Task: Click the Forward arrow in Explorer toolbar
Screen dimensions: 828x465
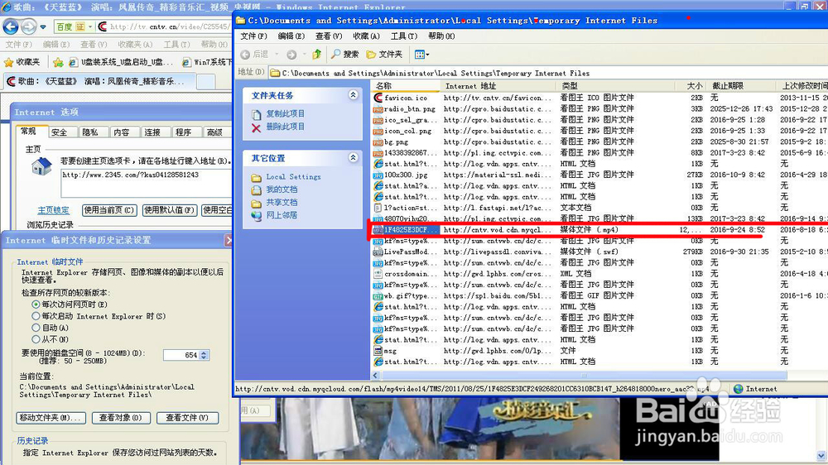Action: tap(291, 55)
